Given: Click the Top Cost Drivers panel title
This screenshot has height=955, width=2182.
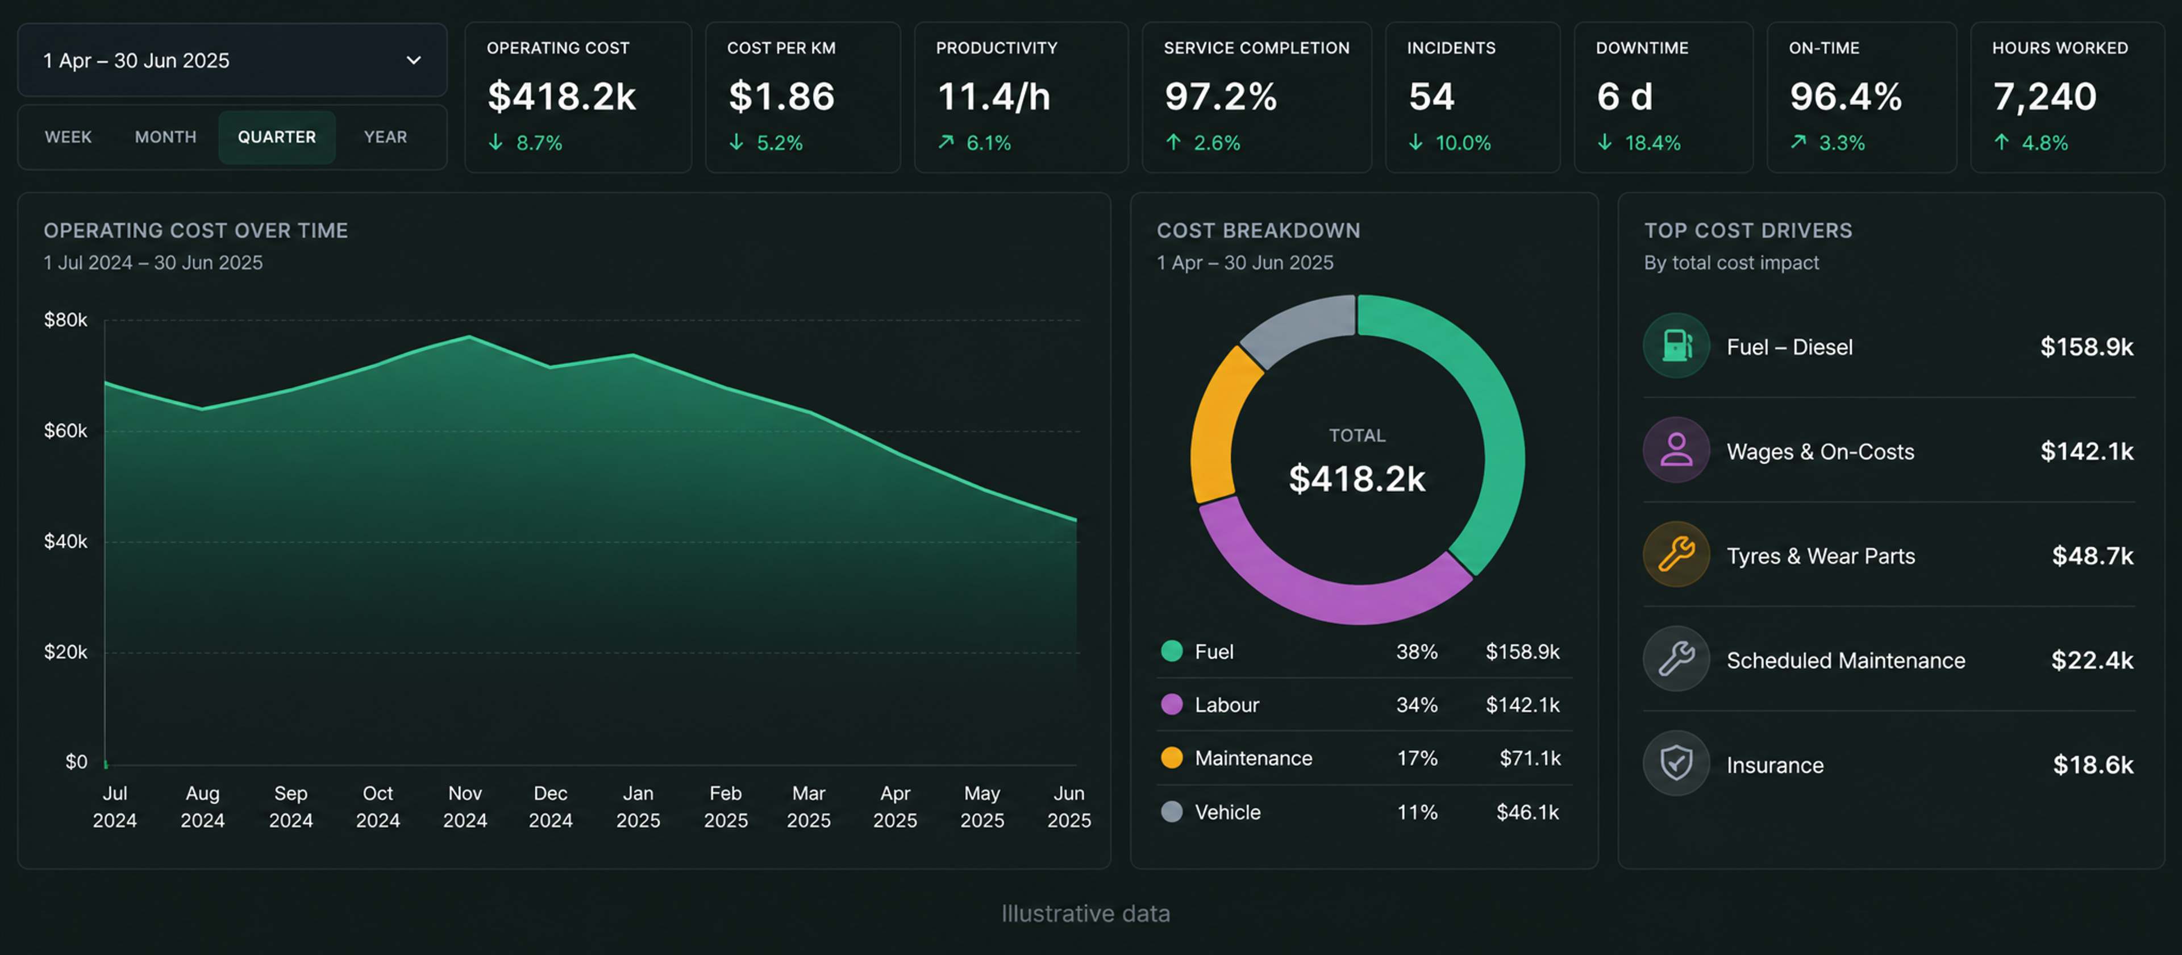Looking at the screenshot, I should pyautogui.click(x=1747, y=230).
